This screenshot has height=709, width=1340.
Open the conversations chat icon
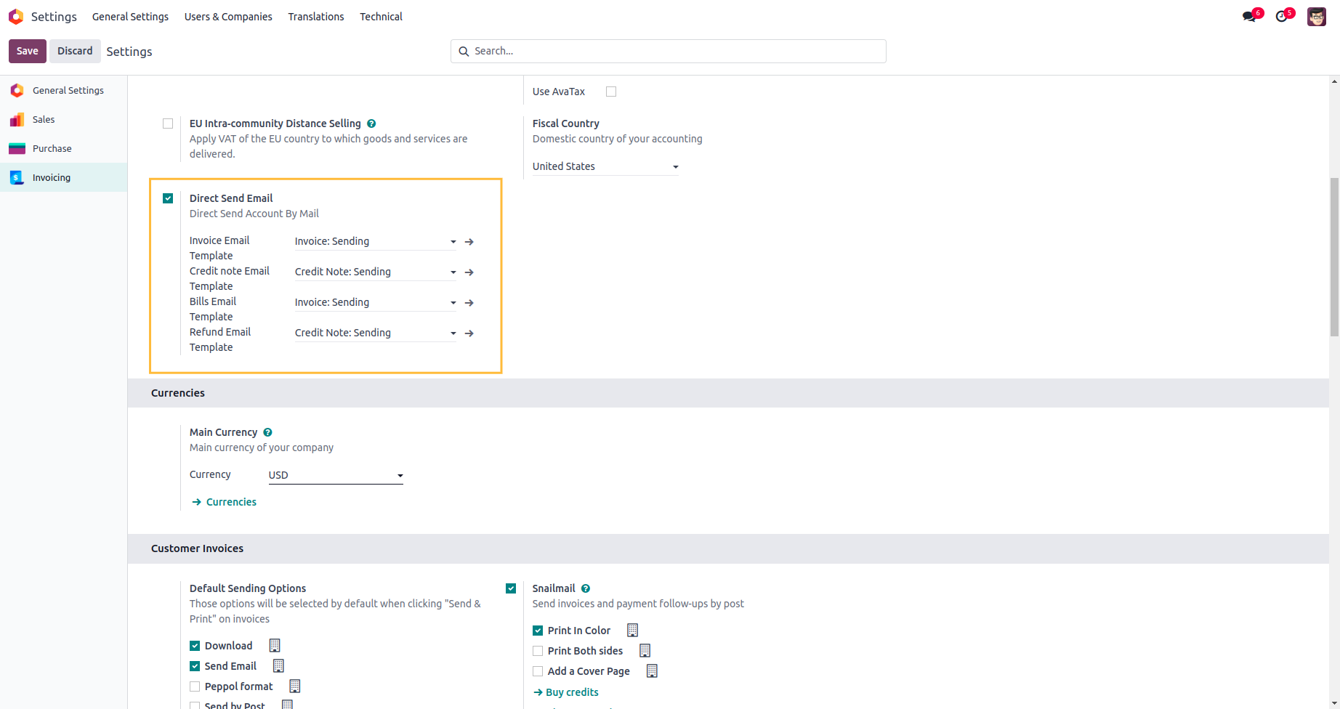pos(1249,17)
